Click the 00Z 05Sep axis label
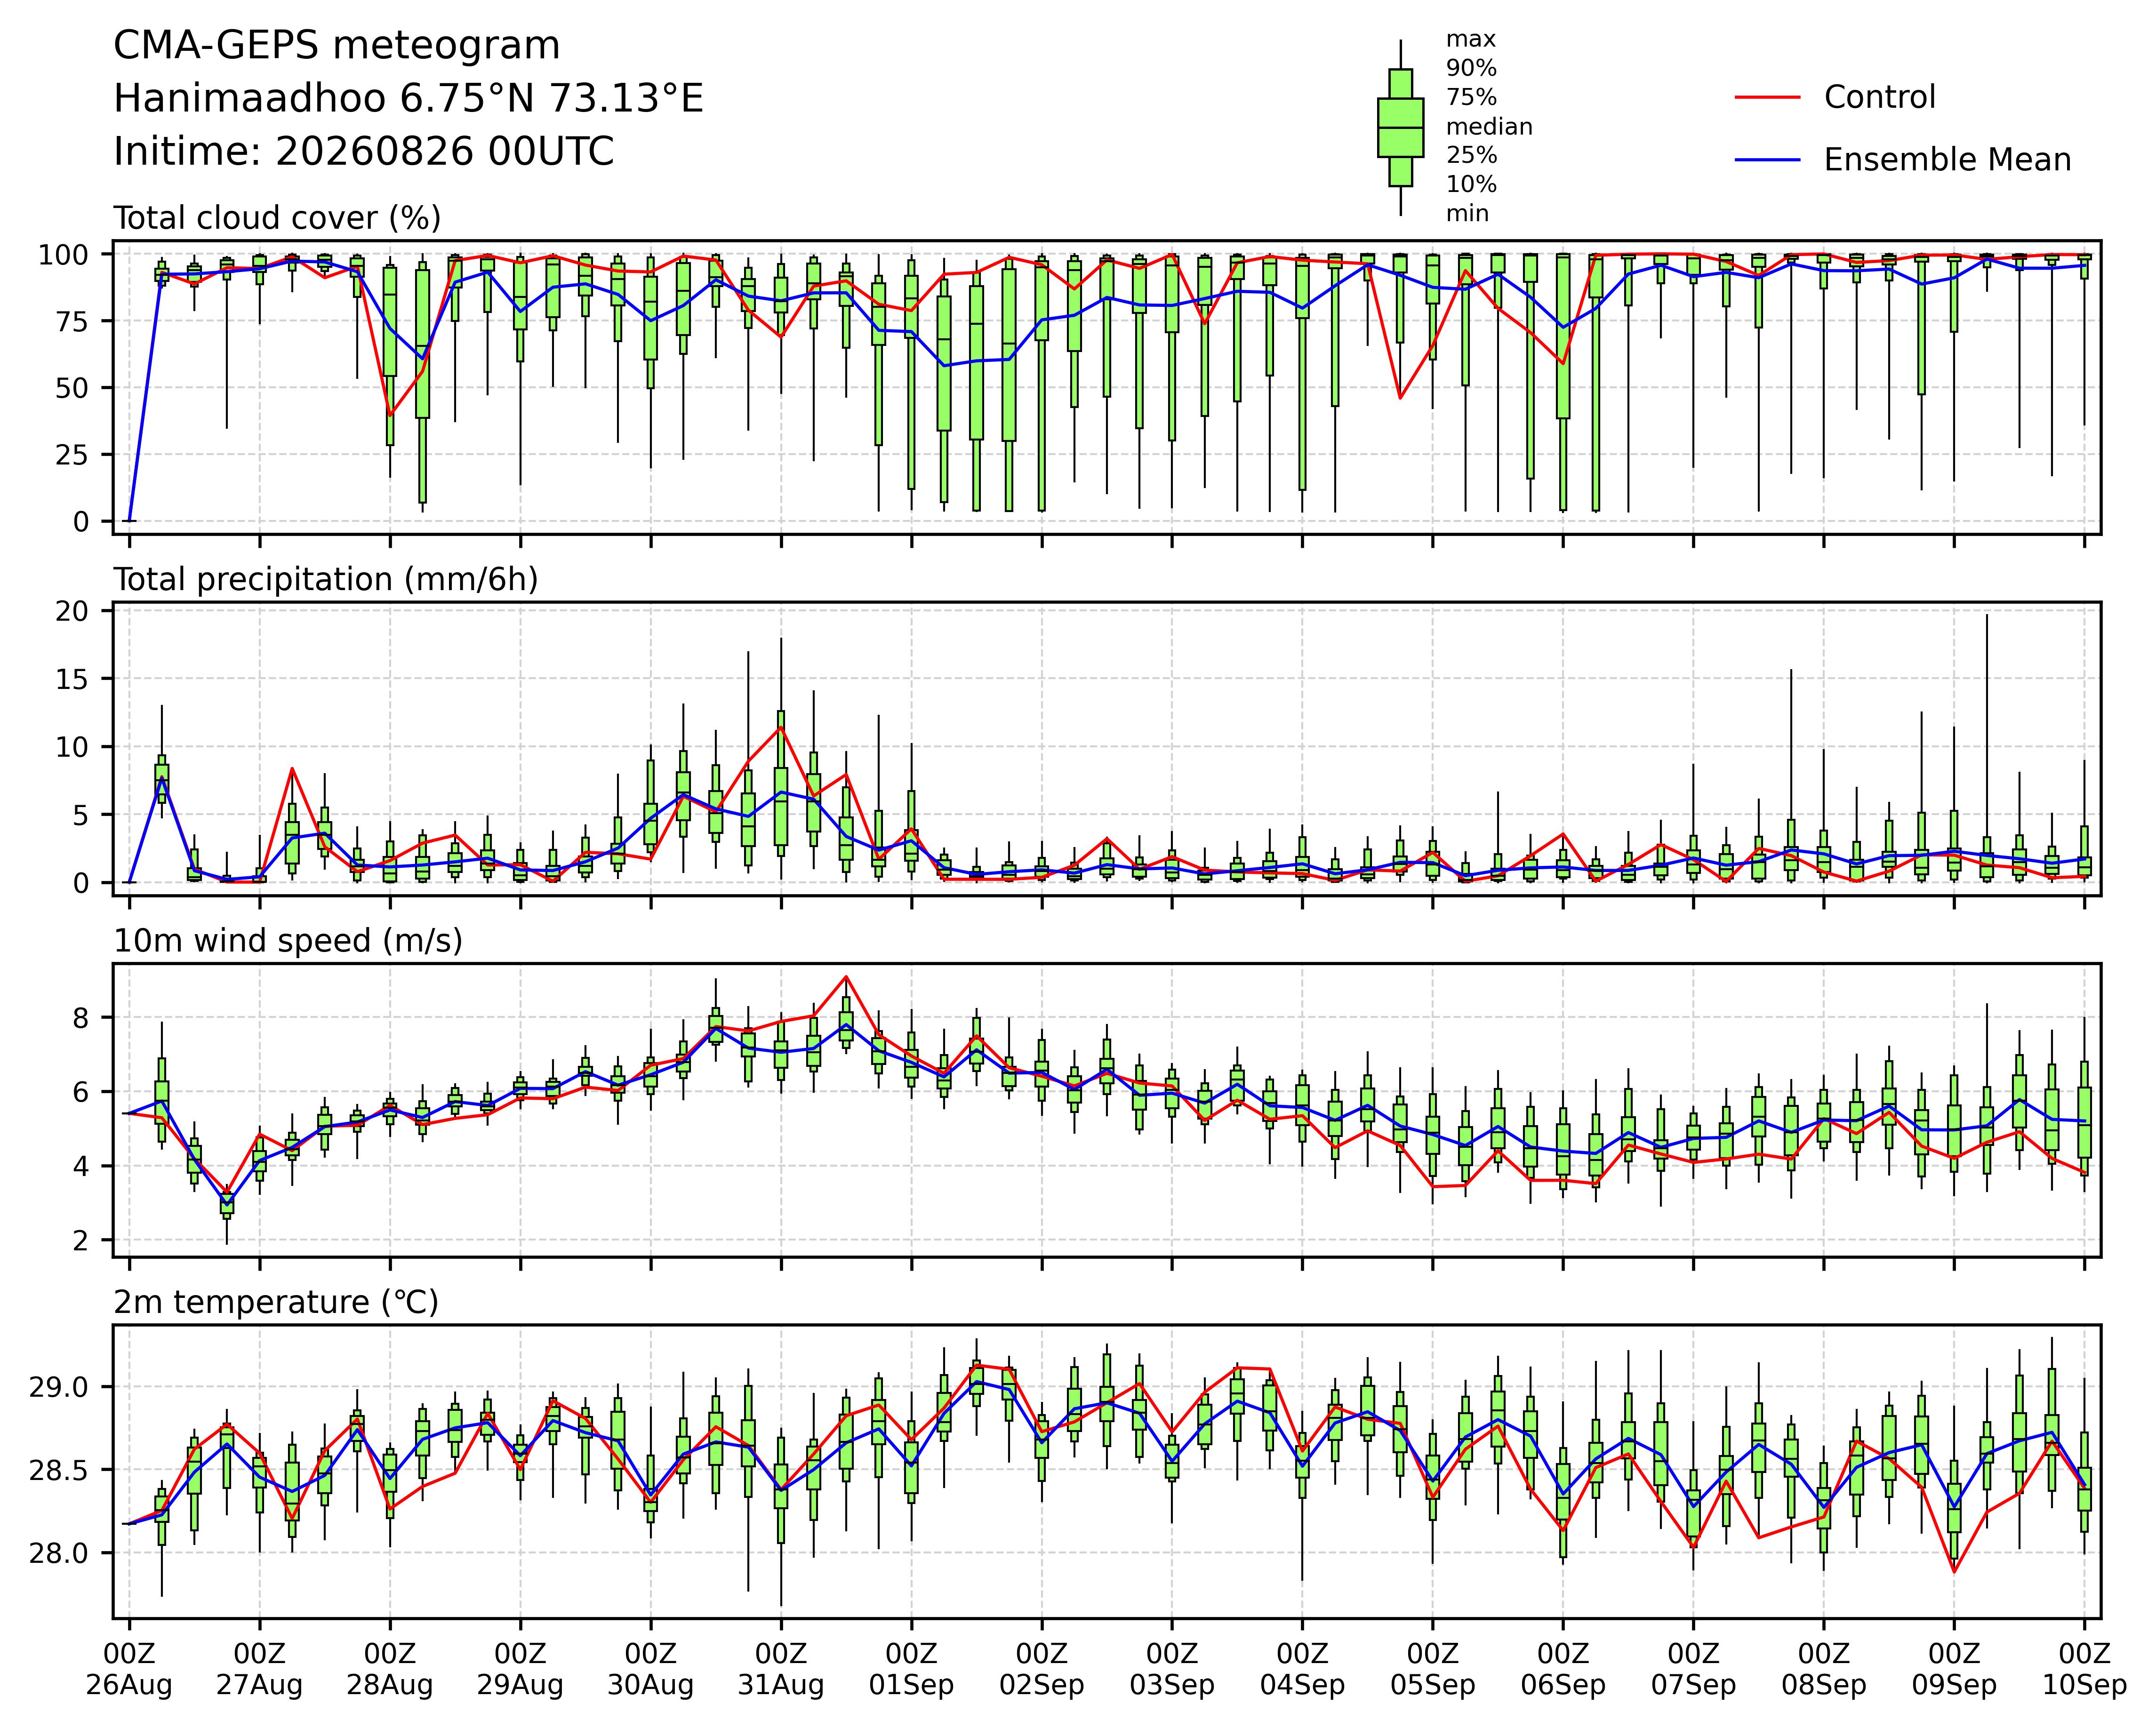Image resolution: width=2156 pixels, height=1728 pixels. [x=1433, y=1669]
